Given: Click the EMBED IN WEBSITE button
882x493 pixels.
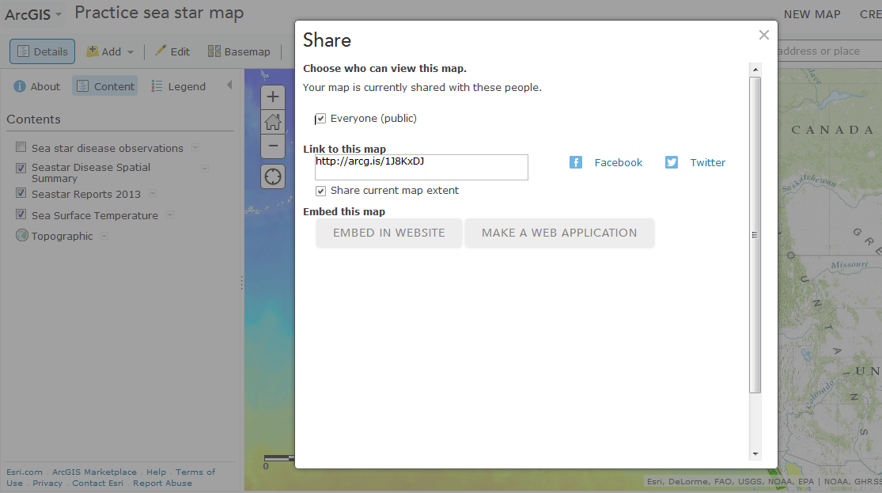Looking at the screenshot, I should (x=388, y=233).
